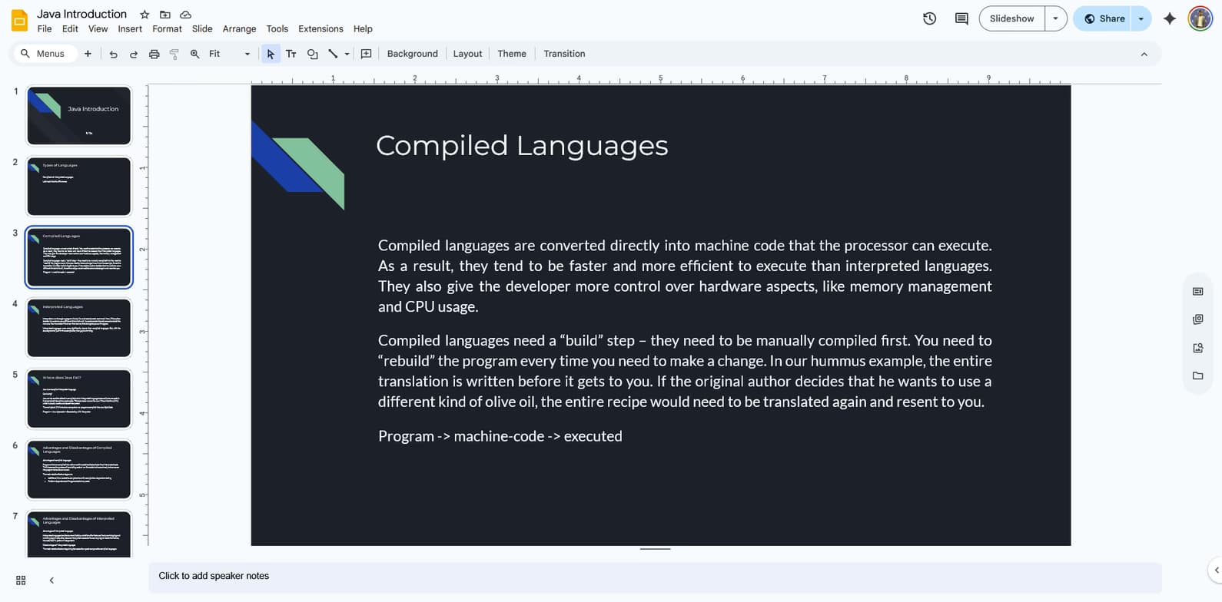Open the third side panel icon
Screen dimensions: 1222x602
[x=1197, y=348]
